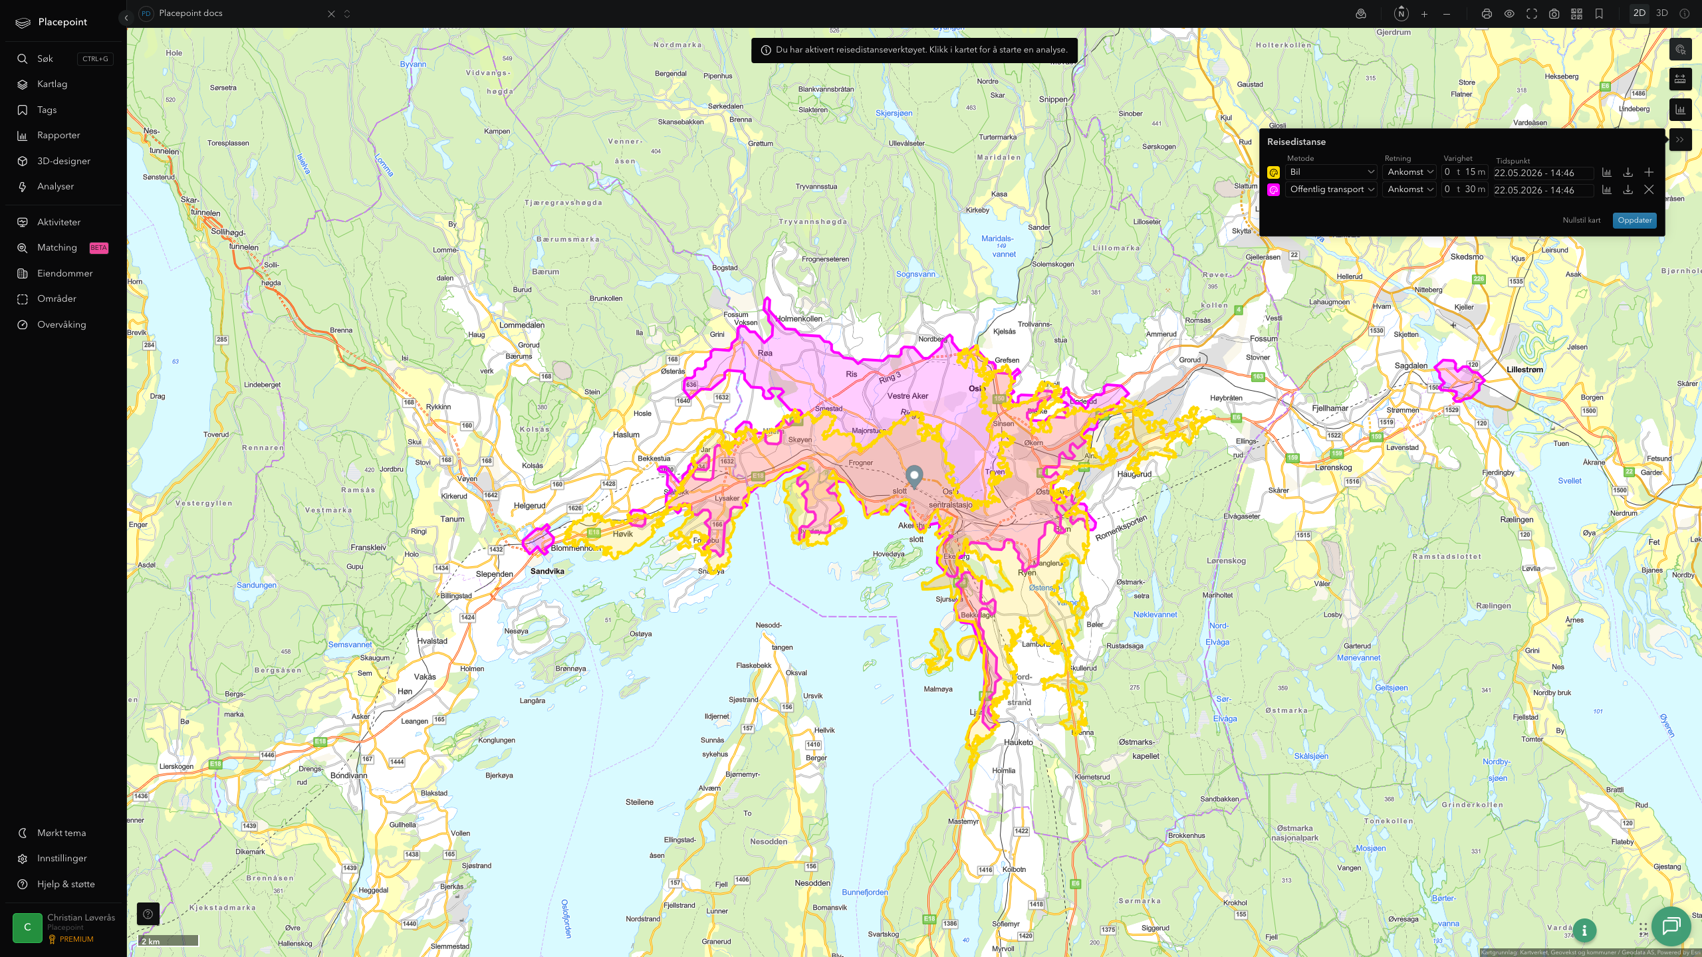Print the map using the printer icon
Viewport: 1702px width, 957px height.
pos(1487,14)
